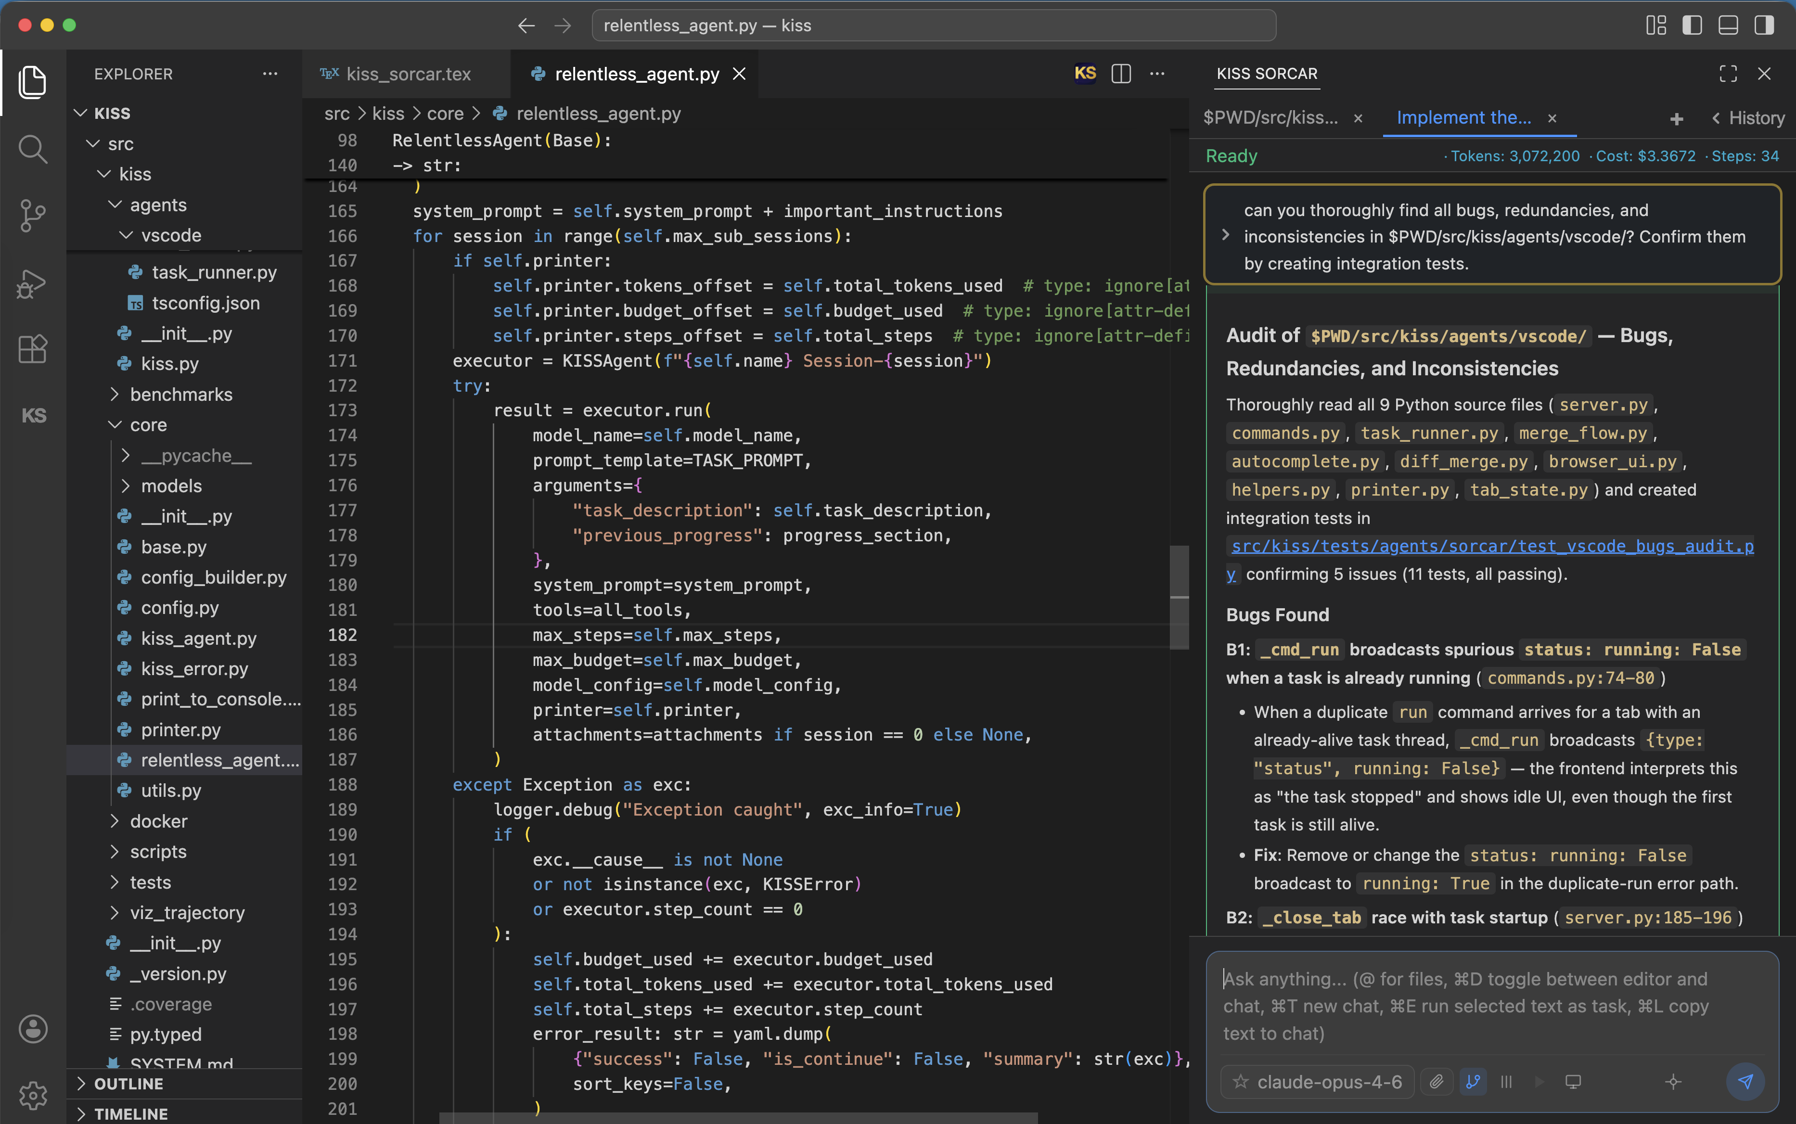Image resolution: width=1796 pixels, height=1124 pixels.
Task: Attach a file with the paperclip icon
Action: pyautogui.click(x=1437, y=1082)
